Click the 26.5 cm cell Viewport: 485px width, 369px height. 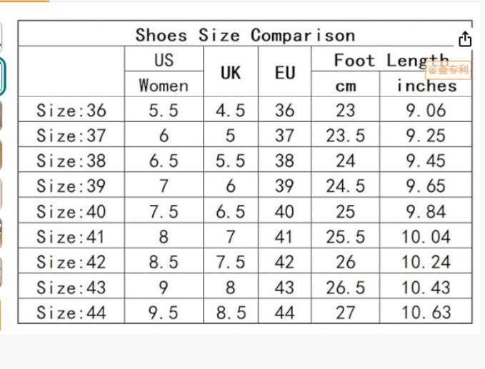coord(345,288)
